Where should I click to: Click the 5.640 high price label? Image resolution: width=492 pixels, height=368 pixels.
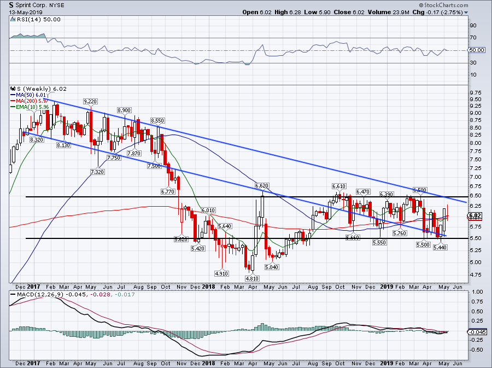click(225, 226)
